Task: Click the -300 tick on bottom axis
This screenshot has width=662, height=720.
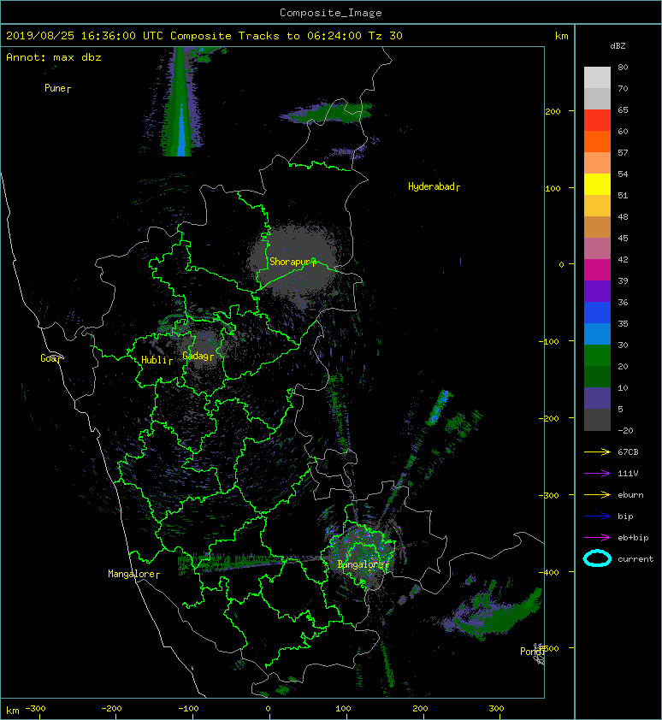Action: point(35,709)
